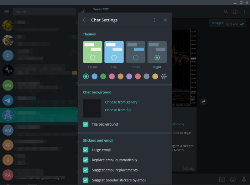250x185 pixels.
Task: Open bot commands slash icon
Action: point(222,179)
